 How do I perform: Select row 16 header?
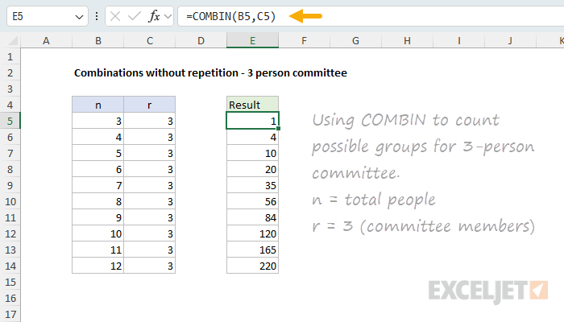(x=10, y=298)
